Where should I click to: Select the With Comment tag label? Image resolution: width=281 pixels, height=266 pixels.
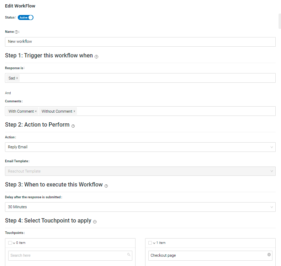21,111
